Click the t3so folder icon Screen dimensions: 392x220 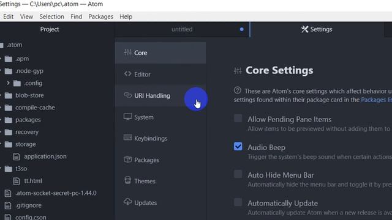8,169
